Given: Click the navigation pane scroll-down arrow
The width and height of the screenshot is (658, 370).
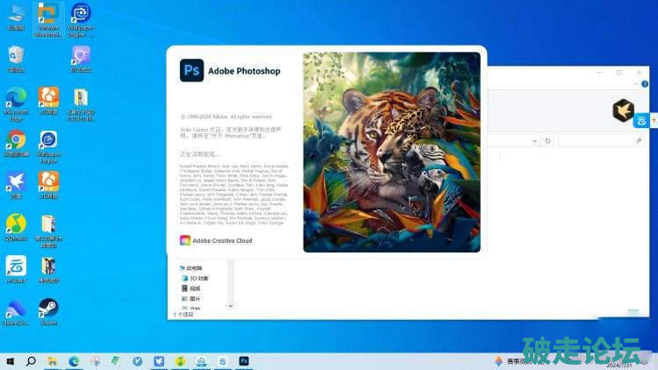Looking at the screenshot, I should point(231,306).
